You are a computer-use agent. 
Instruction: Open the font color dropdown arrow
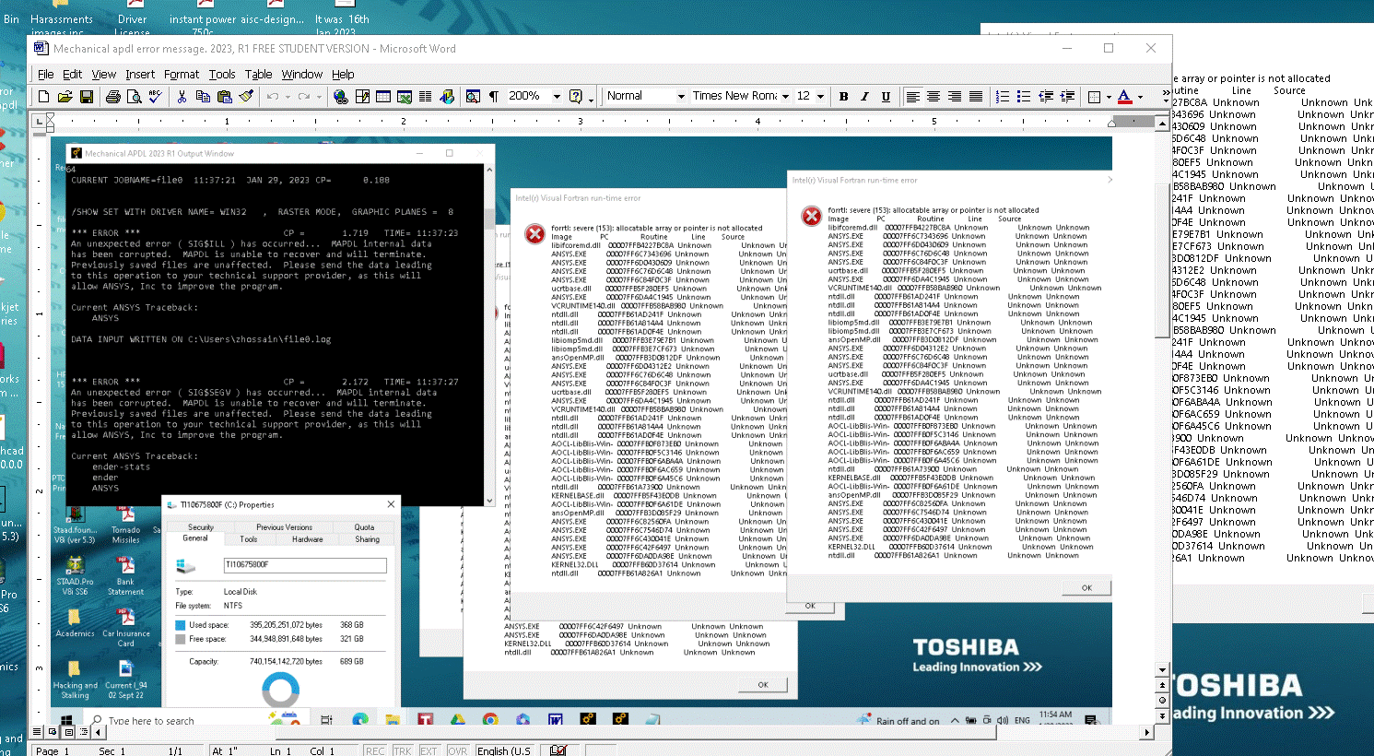click(x=1140, y=96)
